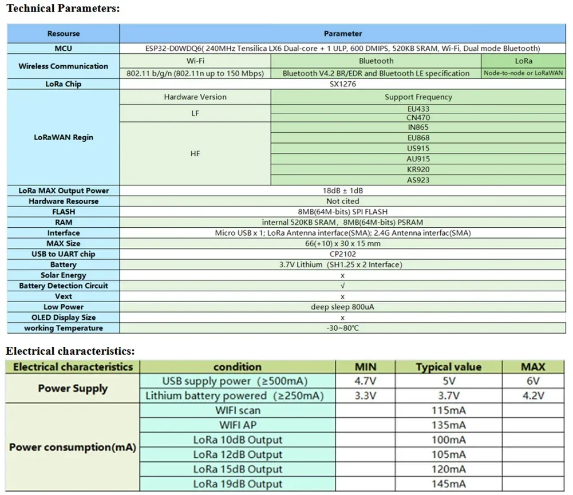
Task: Click the CP2102 USB to UART value
Action: click(x=342, y=254)
